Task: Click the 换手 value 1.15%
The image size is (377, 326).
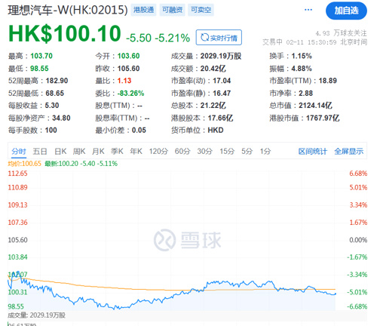Action: point(302,56)
